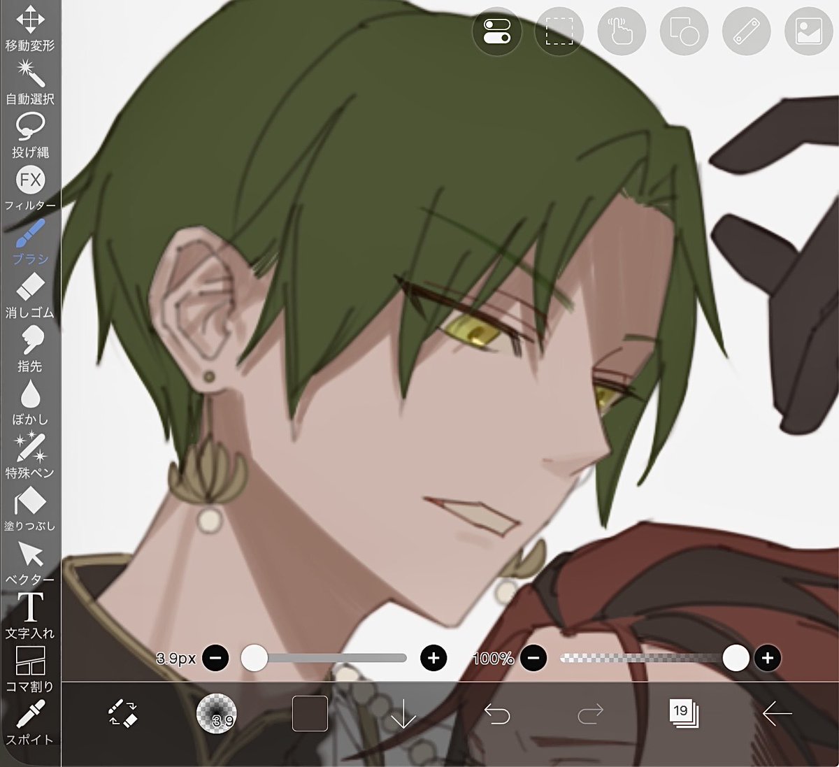Select the コマ割り frame divider tool
This screenshot has height=767, width=839.
point(30,669)
